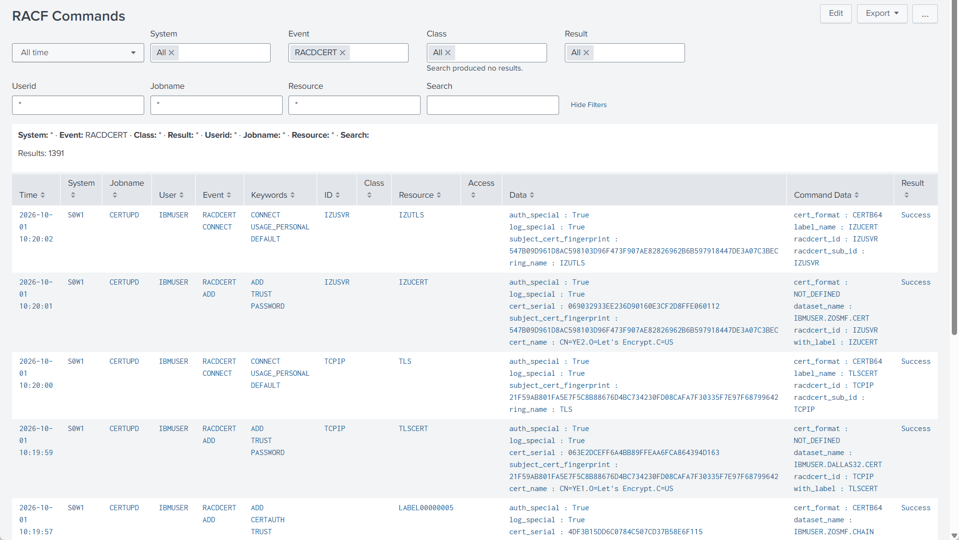959x540 pixels.
Task: Sort table by Keywords column arrows
Action: coord(292,195)
